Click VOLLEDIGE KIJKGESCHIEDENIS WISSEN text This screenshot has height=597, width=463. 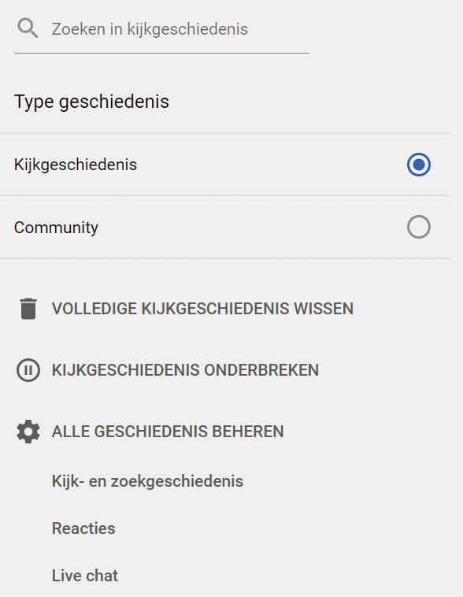pyautogui.click(x=202, y=309)
